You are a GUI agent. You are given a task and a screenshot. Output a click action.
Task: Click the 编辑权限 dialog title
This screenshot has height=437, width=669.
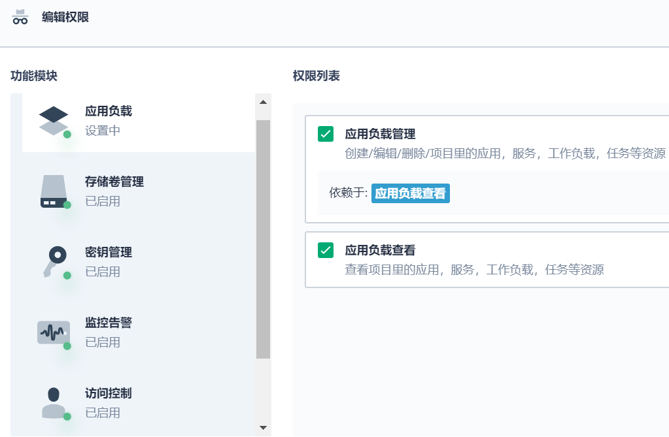click(65, 17)
